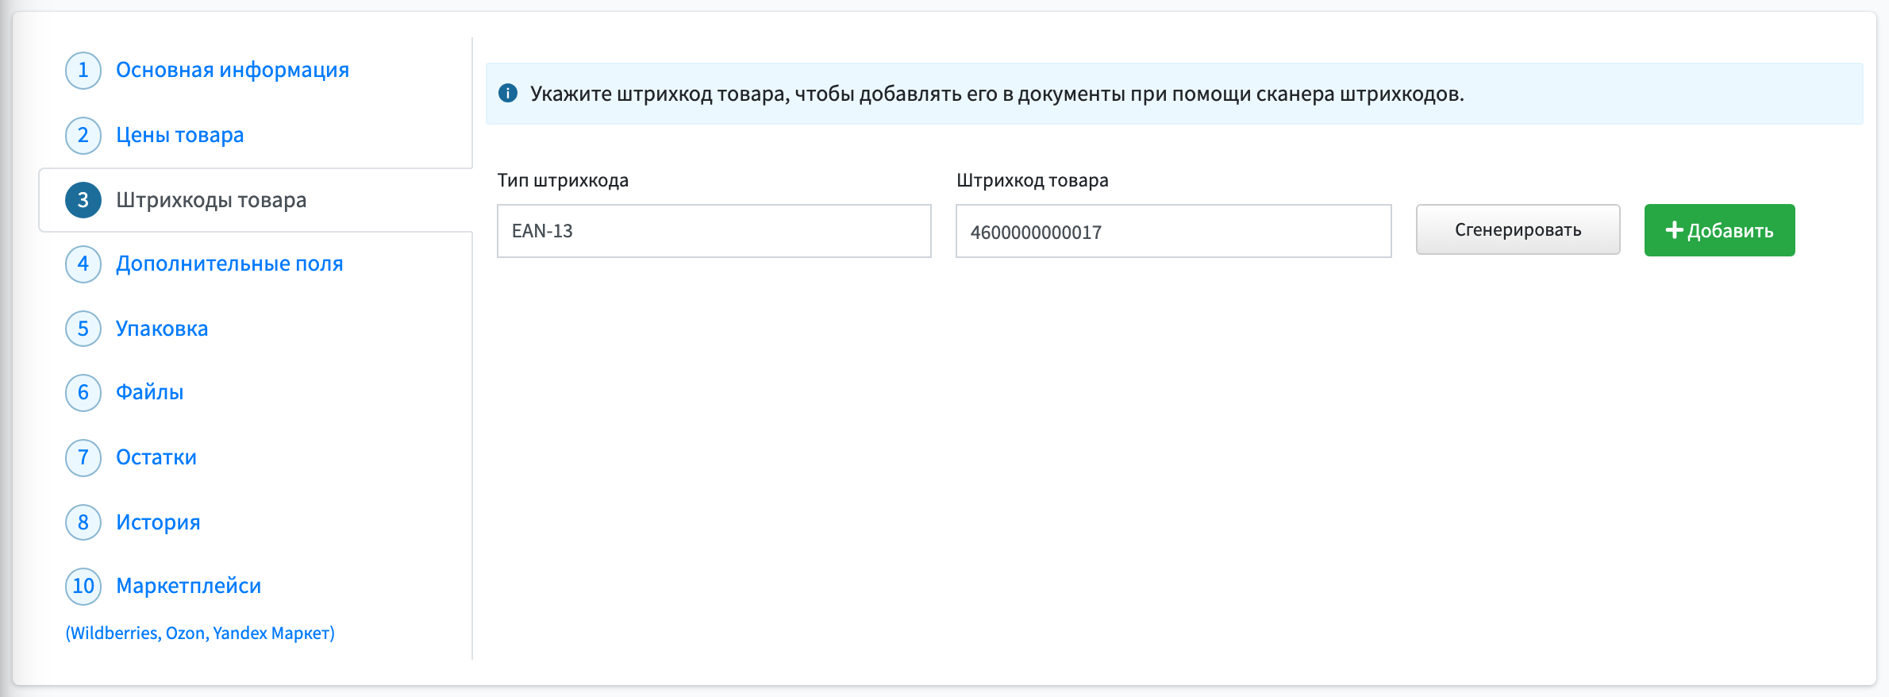
Task: Open the Основная информация section
Action: [x=233, y=70]
